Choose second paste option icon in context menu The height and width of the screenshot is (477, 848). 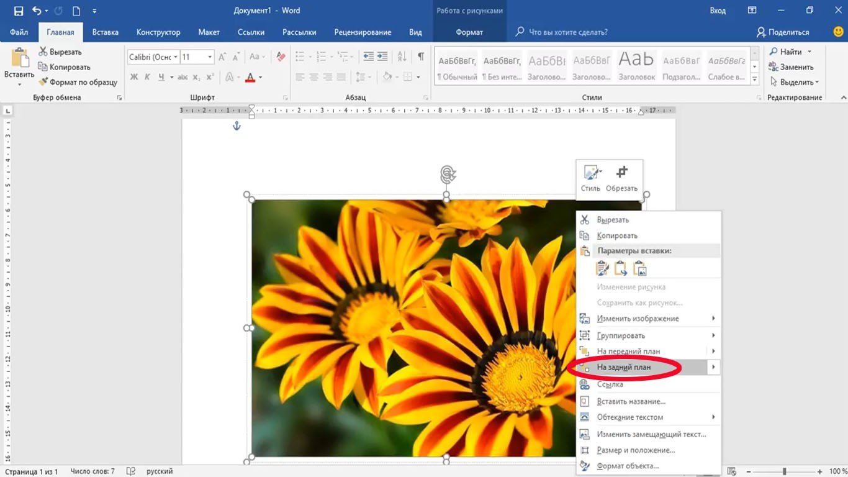tap(621, 268)
